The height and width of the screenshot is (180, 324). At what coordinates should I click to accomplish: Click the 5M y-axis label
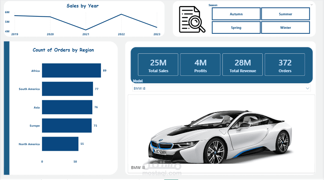point(7,22)
